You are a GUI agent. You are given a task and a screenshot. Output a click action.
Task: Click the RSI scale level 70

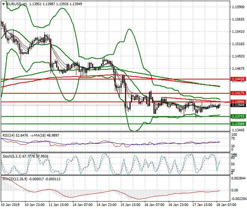point(233,138)
